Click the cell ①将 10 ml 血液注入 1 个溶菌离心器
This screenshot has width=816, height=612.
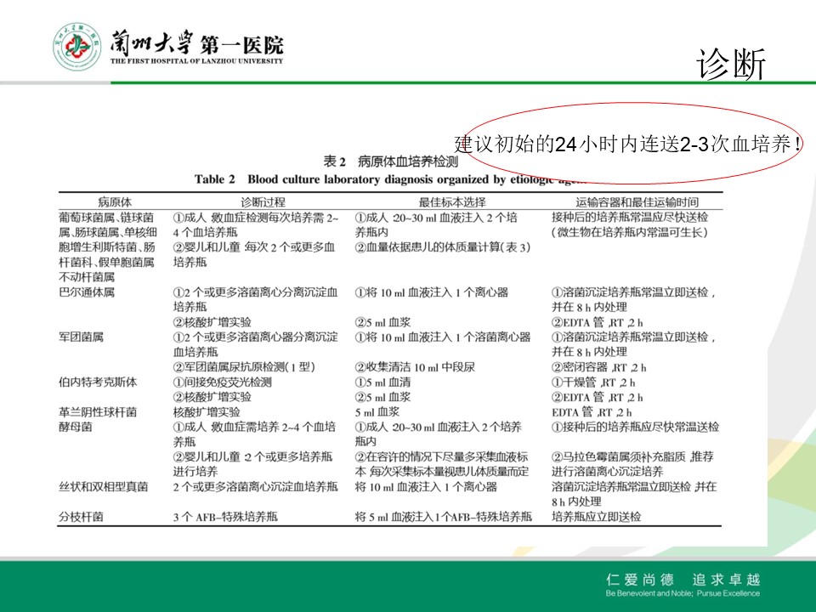click(x=443, y=337)
